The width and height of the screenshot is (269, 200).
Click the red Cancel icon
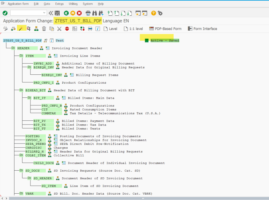(x=79, y=13)
